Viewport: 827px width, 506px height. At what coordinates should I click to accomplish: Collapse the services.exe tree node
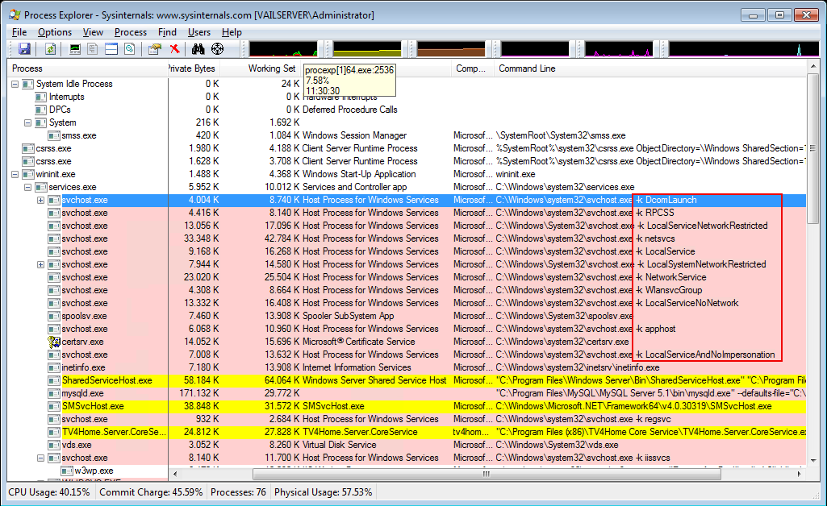[x=28, y=188]
